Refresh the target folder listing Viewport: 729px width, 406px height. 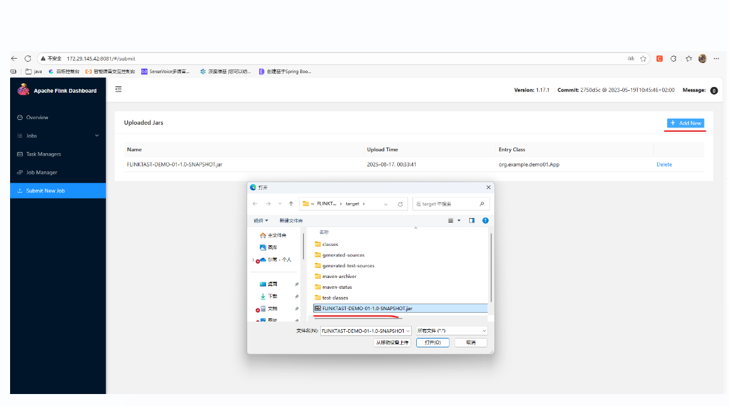(400, 204)
